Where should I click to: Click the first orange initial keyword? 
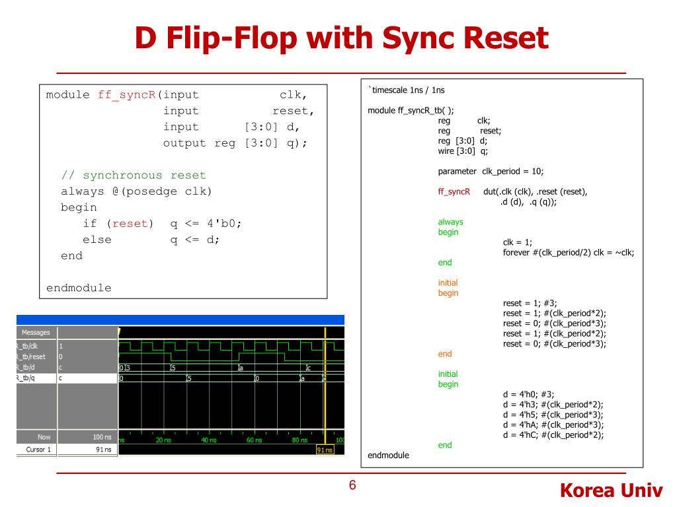pos(448,283)
